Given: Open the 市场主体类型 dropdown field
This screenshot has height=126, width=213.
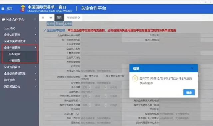Looking at the screenshot, I should [101, 71].
